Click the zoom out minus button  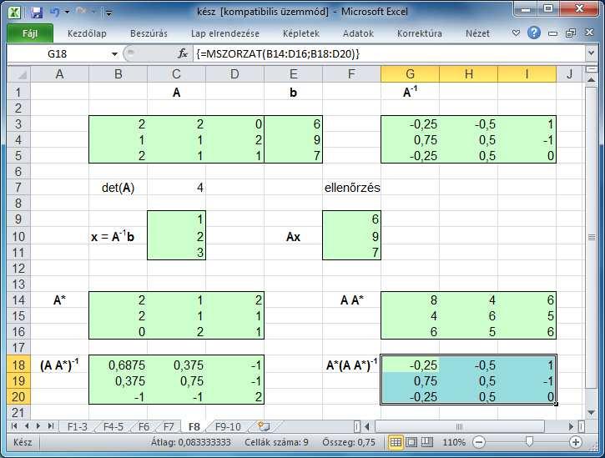coord(479,442)
